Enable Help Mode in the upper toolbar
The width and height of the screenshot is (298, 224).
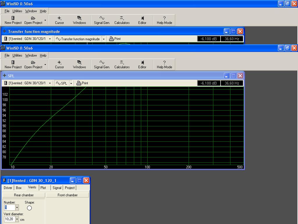164,20
